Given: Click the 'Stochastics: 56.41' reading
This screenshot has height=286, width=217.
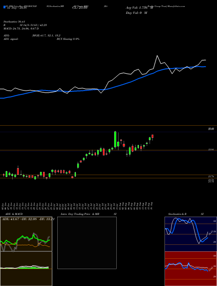Looking at the screenshot, I should [14, 22].
